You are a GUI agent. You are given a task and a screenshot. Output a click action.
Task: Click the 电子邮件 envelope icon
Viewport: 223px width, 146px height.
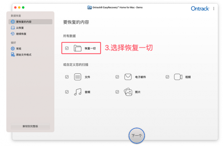128,77
